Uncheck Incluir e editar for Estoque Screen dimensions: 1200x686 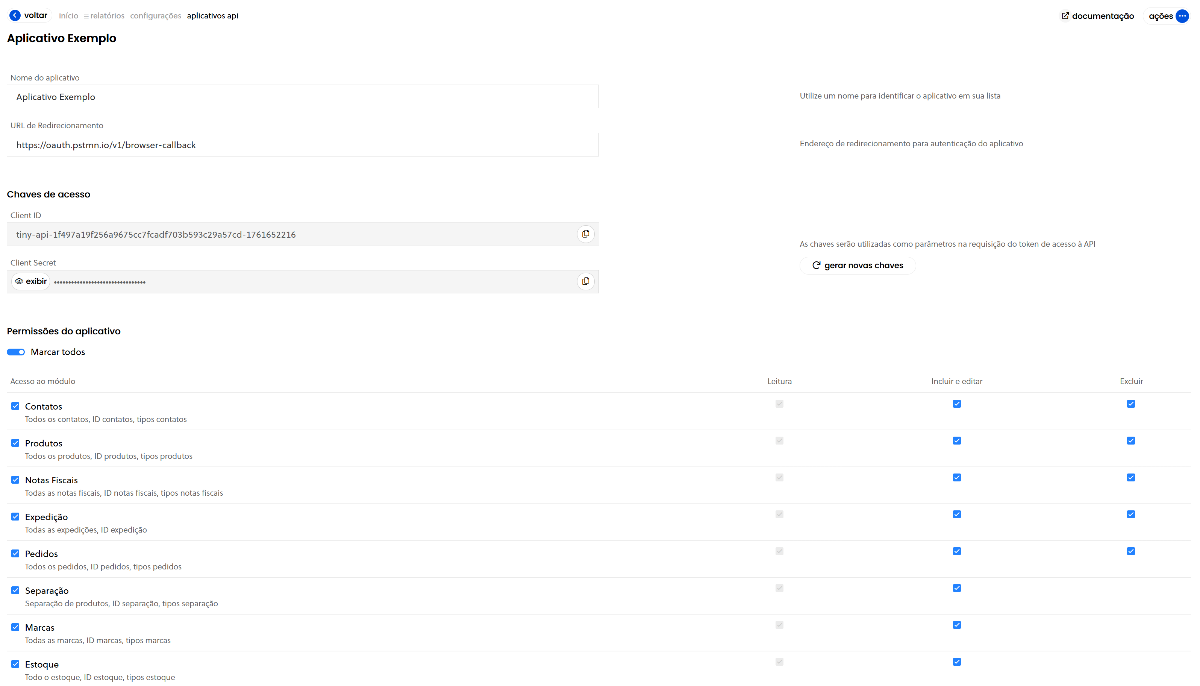click(x=956, y=662)
